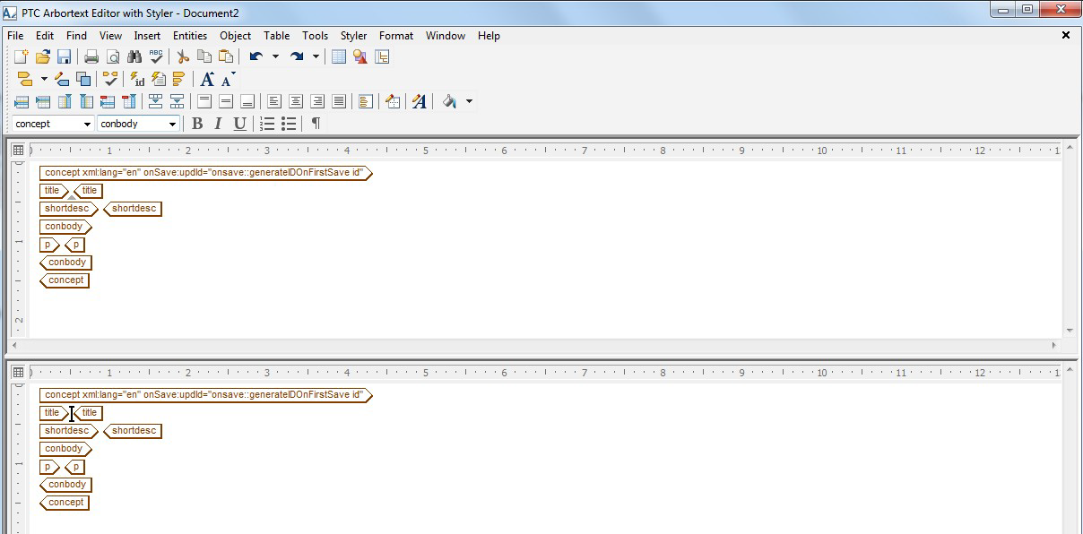This screenshot has height=534, width=1083.
Task: Toggle Italic formatting
Action: pos(218,124)
